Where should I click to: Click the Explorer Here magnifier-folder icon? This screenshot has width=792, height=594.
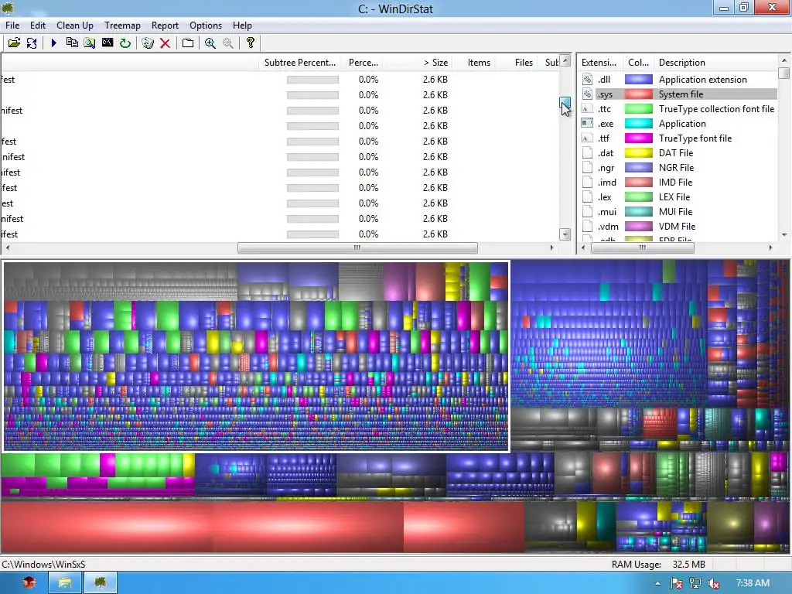(90, 43)
